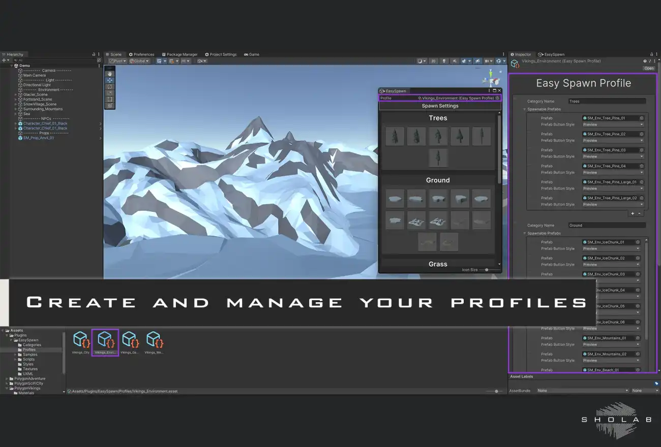Select the Move tool in Scene toolbar
Screen dimensions: 661x447
(110, 80)
